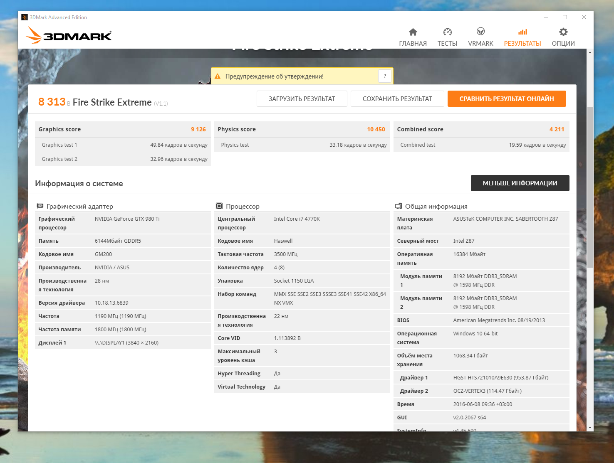Click the scrollbar up arrow
Viewport: 614px width, 463px height.
[590, 52]
